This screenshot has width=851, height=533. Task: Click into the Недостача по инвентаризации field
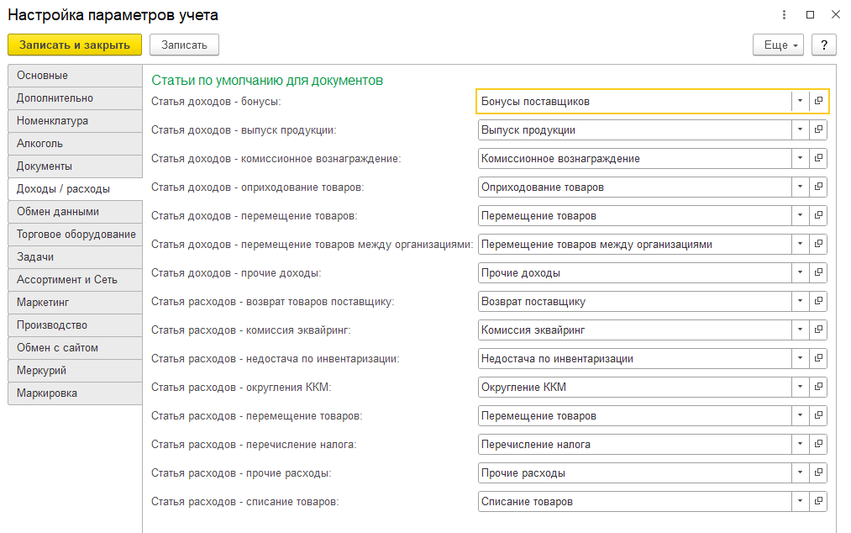tap(634, 359)
